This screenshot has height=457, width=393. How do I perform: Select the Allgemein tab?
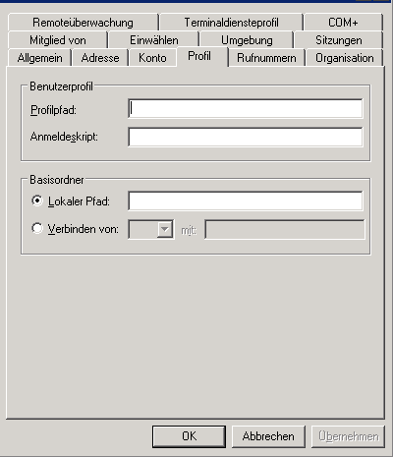point(39,58)
